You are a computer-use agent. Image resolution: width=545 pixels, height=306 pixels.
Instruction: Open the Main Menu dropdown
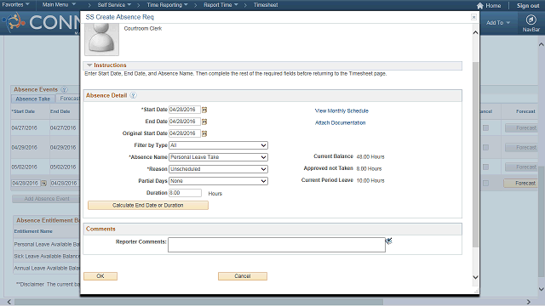tap(59, 5)
